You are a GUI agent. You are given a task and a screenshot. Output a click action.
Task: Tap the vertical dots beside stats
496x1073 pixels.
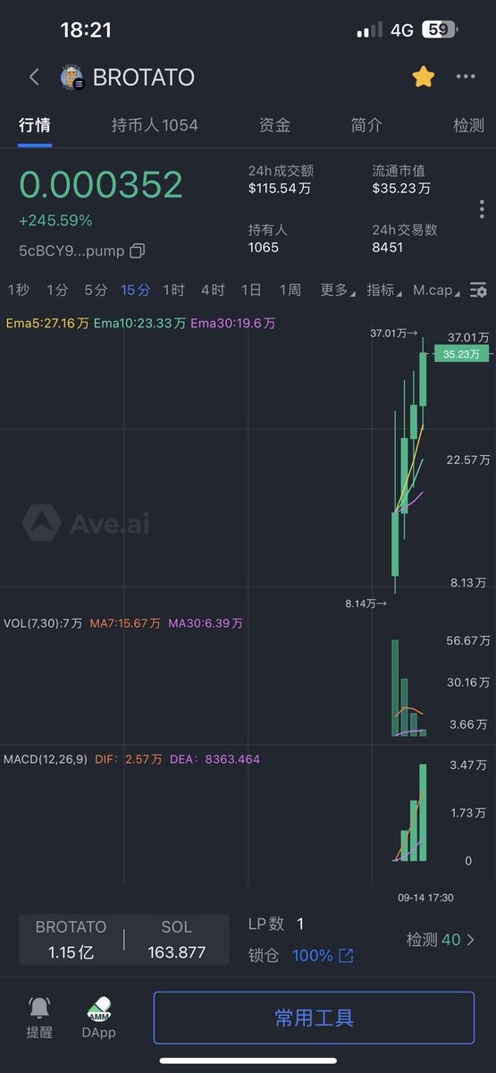tap(482, 209)
